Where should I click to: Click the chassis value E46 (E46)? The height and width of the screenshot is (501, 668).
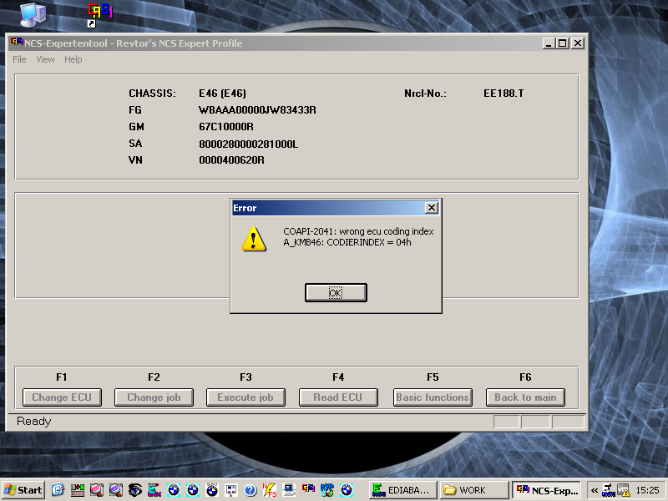(222, 94)
